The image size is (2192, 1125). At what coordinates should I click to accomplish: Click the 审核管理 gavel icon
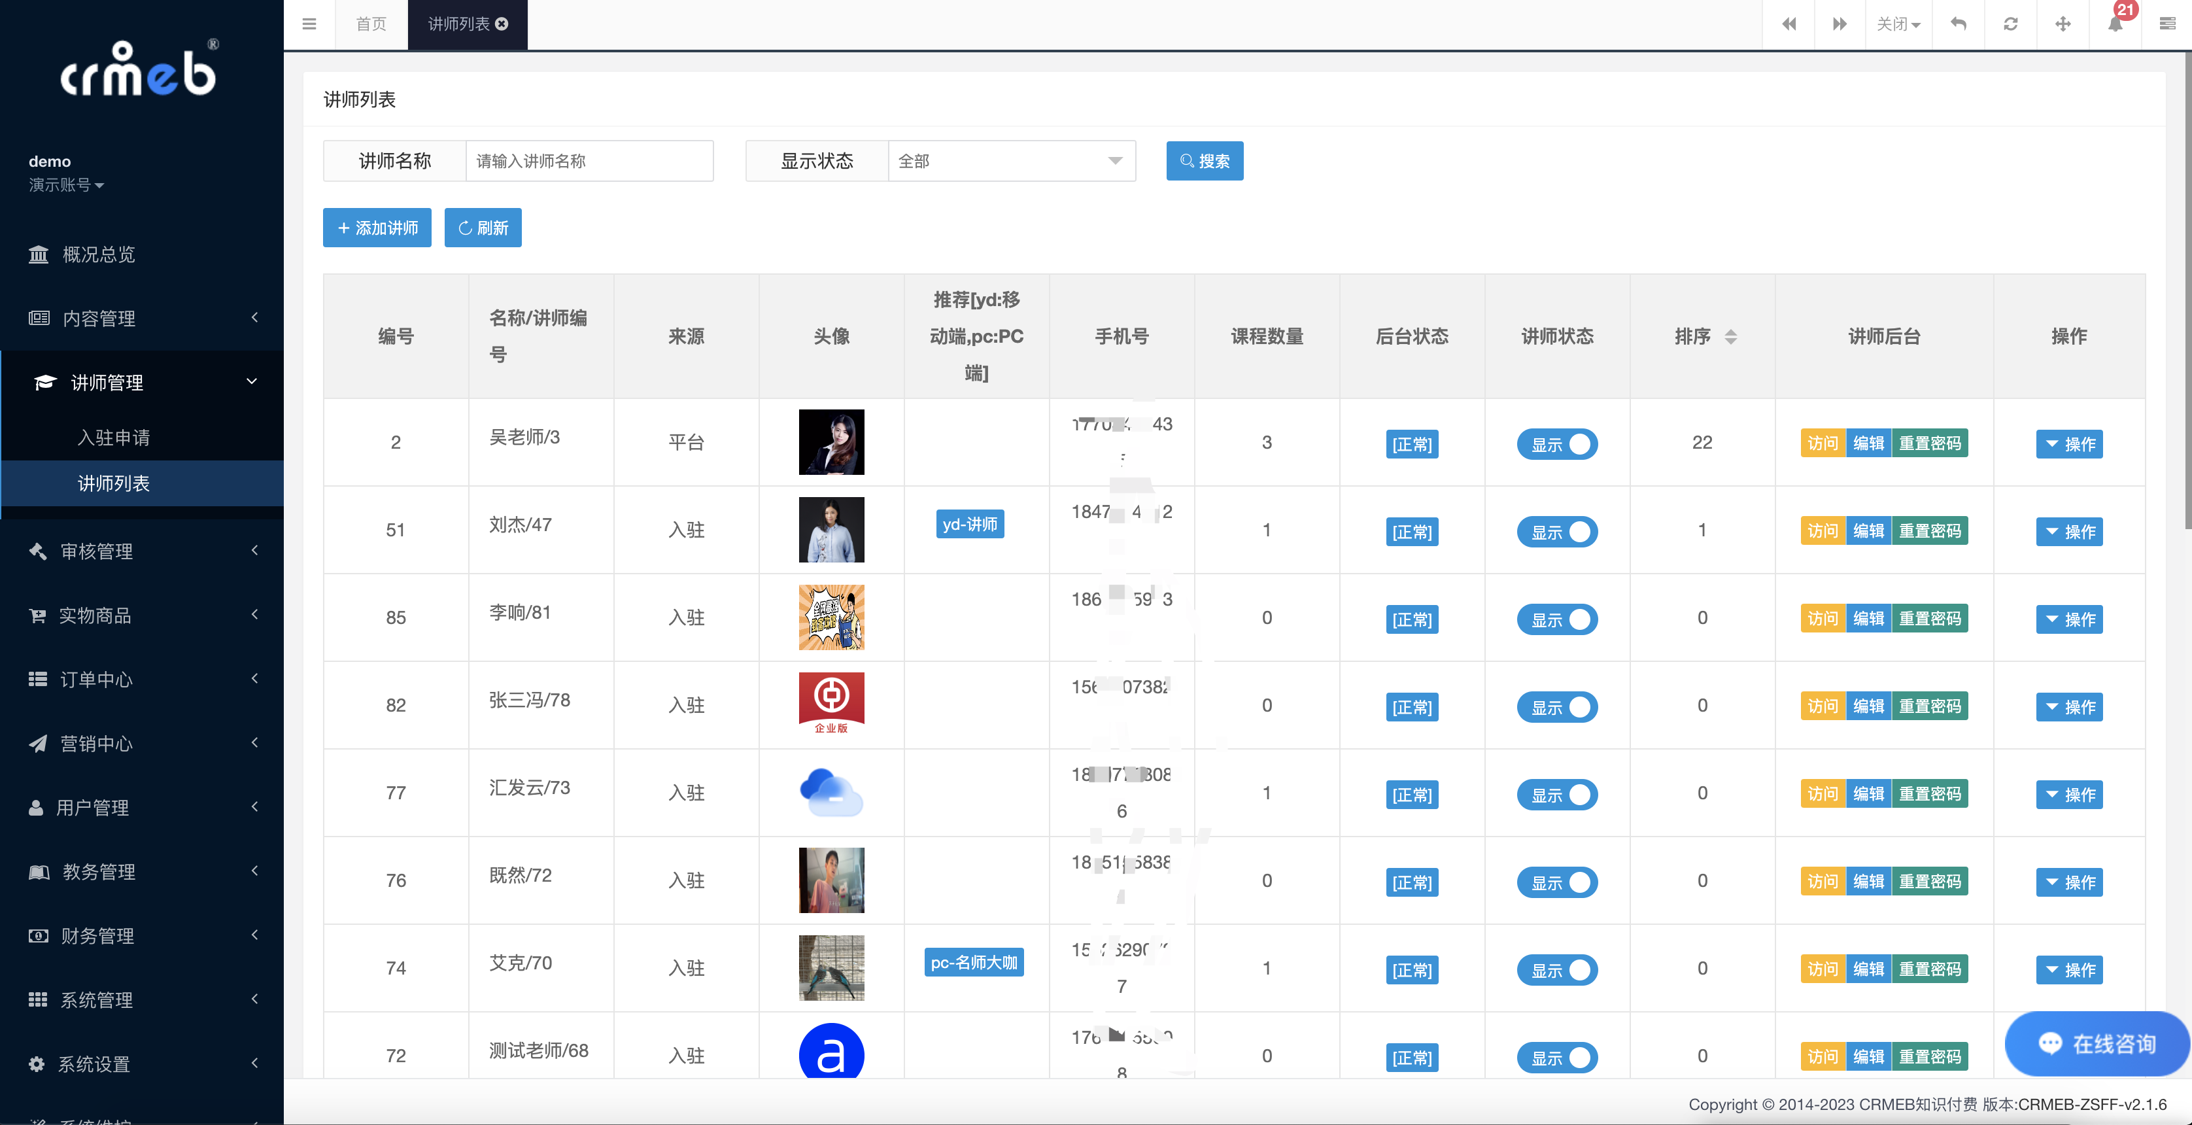pos(39,551)
